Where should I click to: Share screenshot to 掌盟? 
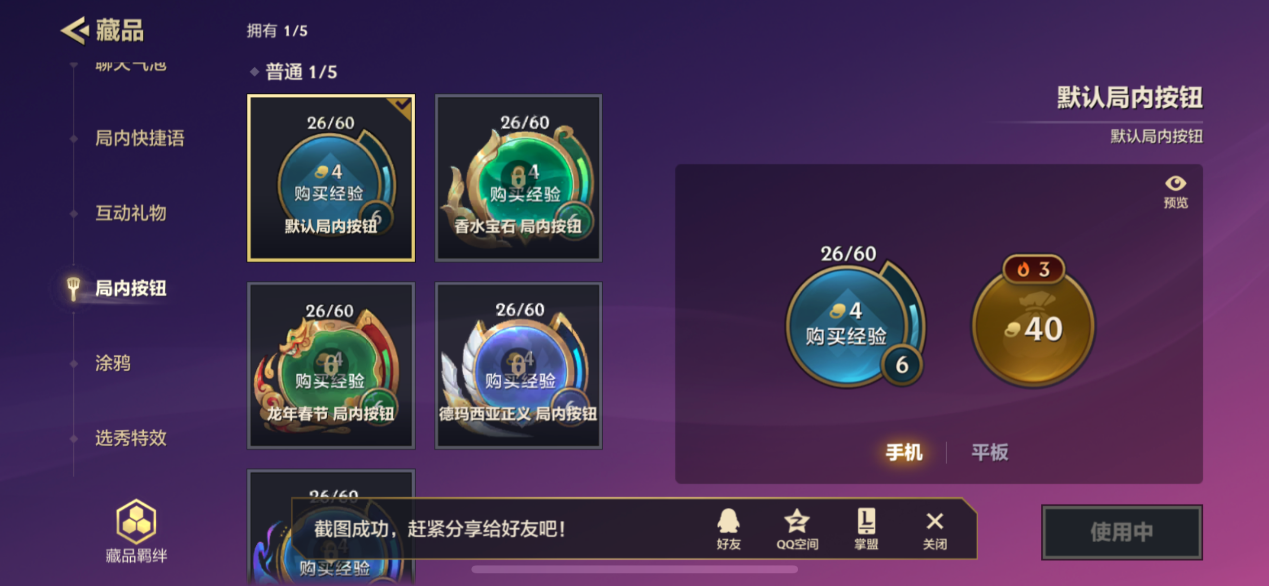coord(866,529)
